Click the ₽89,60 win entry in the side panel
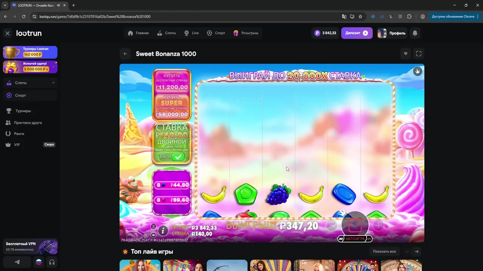The image size is (483, 271). click(172, 200)
